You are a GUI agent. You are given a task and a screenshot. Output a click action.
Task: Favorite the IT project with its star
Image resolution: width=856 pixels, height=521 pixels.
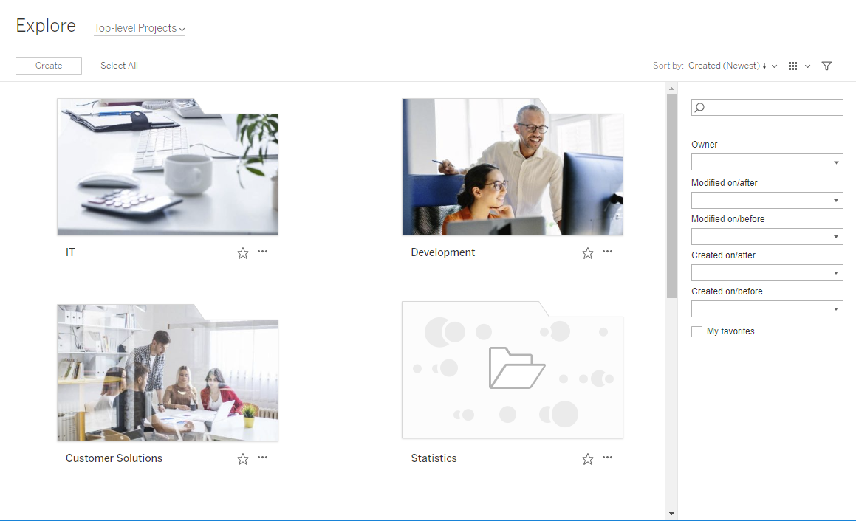pyautogui.click(x=242, y=253)
